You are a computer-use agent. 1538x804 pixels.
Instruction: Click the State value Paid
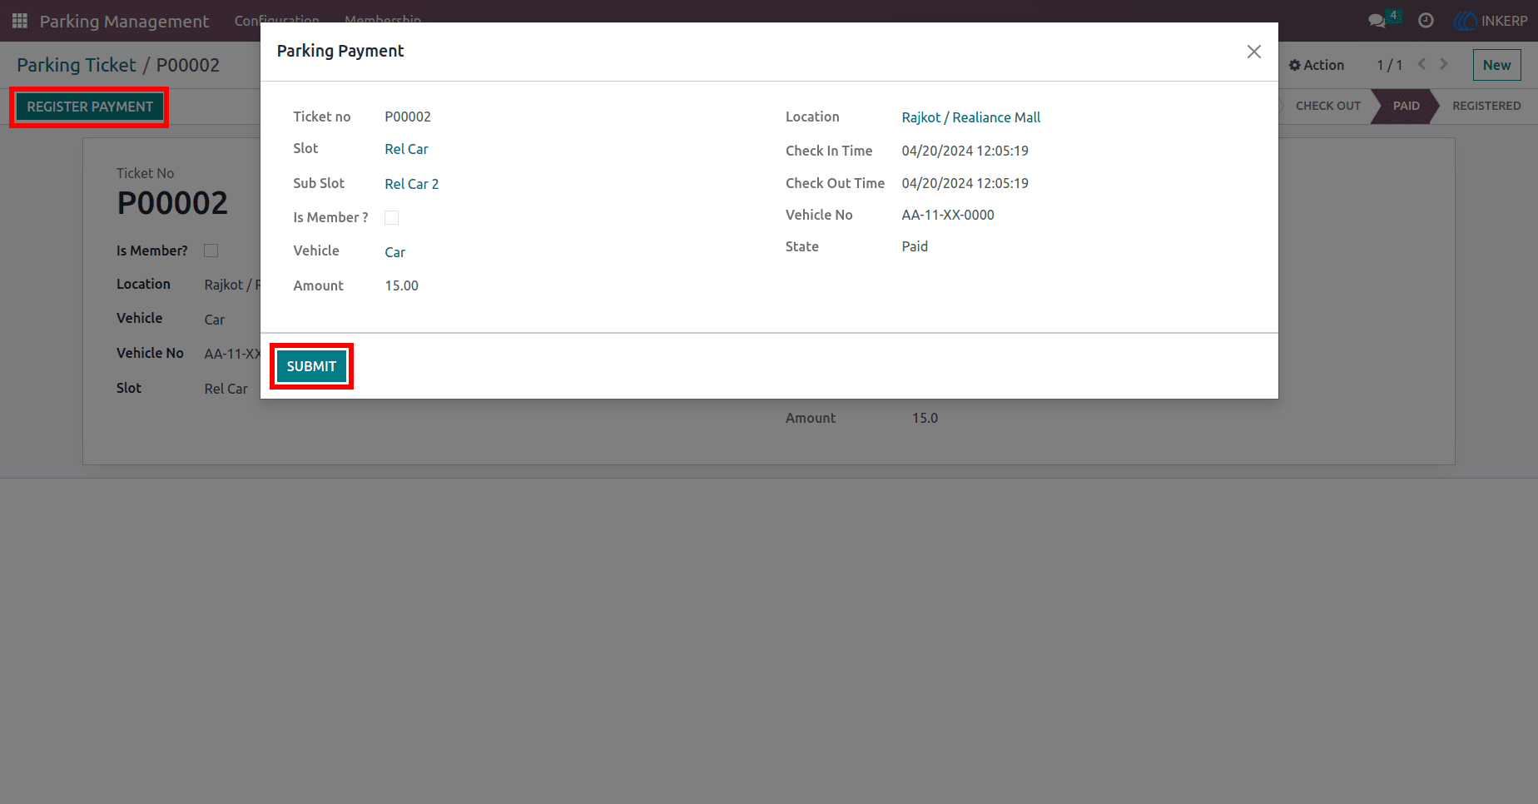click(915, 246)
